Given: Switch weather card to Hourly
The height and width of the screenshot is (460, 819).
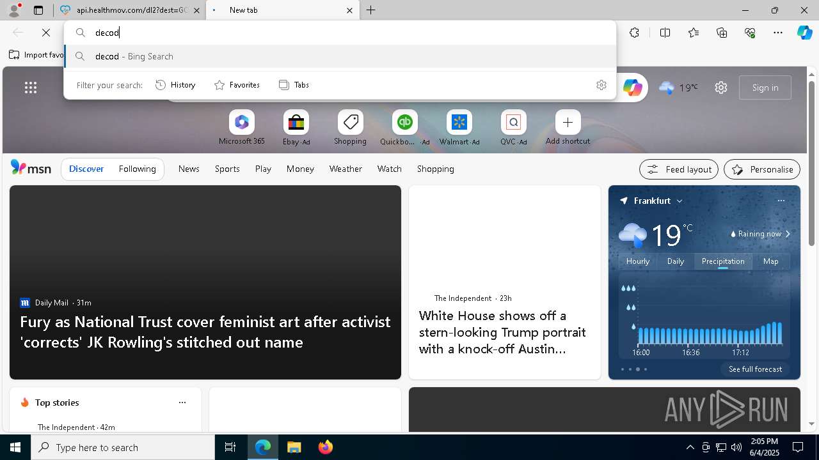Looking at the screenshot, I should pos(638,261).
